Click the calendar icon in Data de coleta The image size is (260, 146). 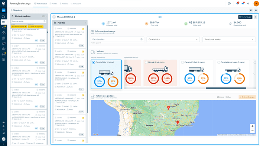click(142, 39)
